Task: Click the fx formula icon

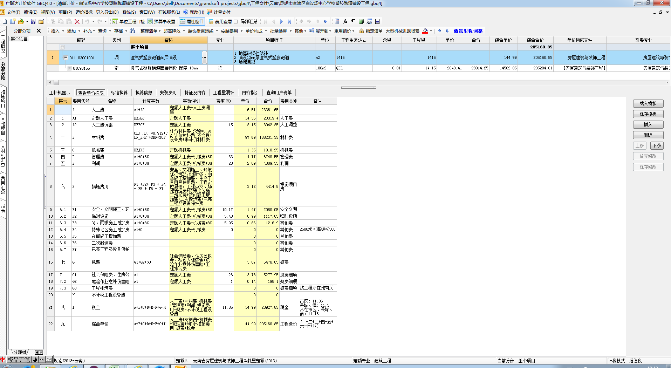Action: (345, 22)
